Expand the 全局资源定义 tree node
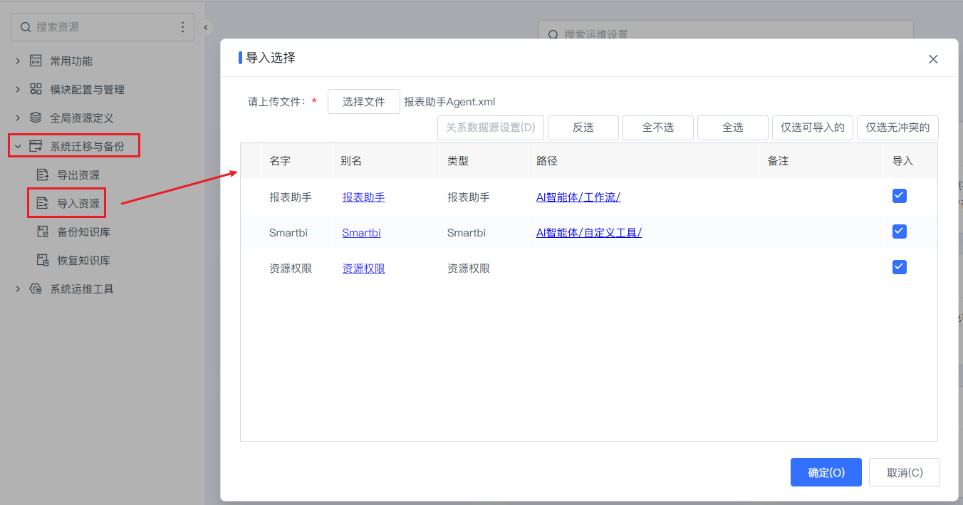 [18, 118]
